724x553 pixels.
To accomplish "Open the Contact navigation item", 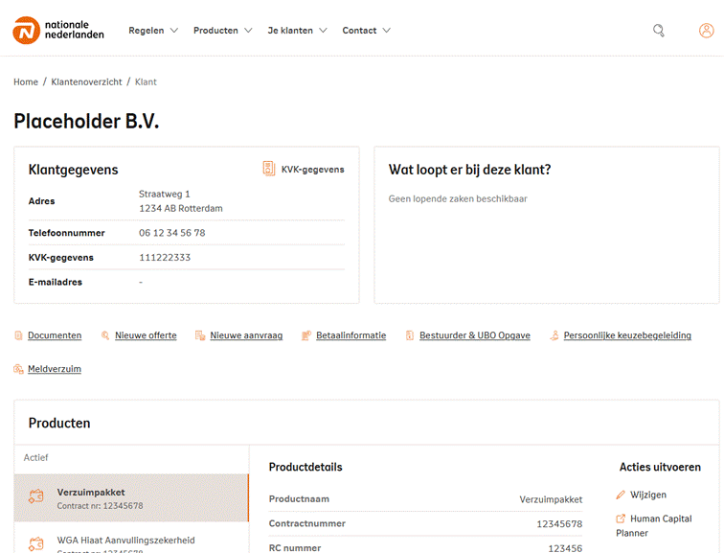I will click(x=359, y=31).
